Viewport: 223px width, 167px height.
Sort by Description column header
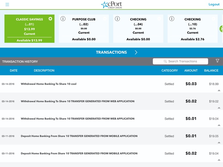point(44,71)
